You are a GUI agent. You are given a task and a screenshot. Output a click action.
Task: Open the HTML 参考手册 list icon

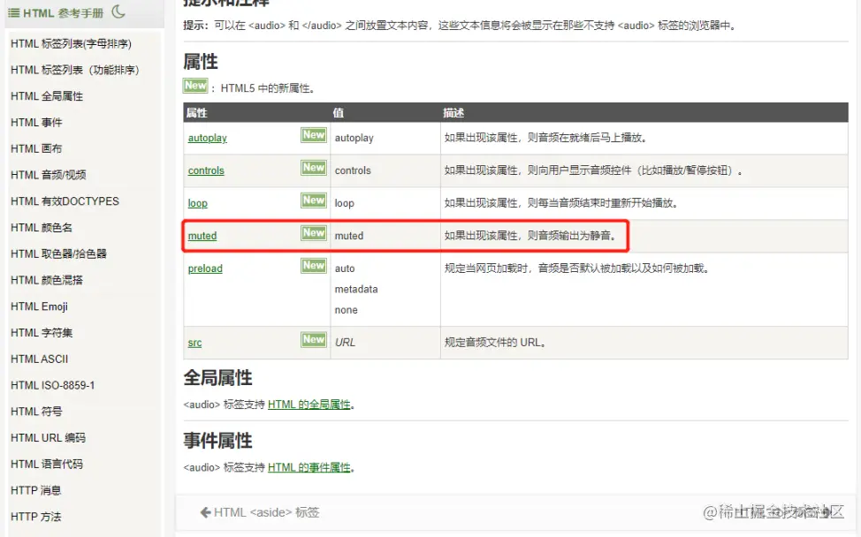click(x=14, y=12)
